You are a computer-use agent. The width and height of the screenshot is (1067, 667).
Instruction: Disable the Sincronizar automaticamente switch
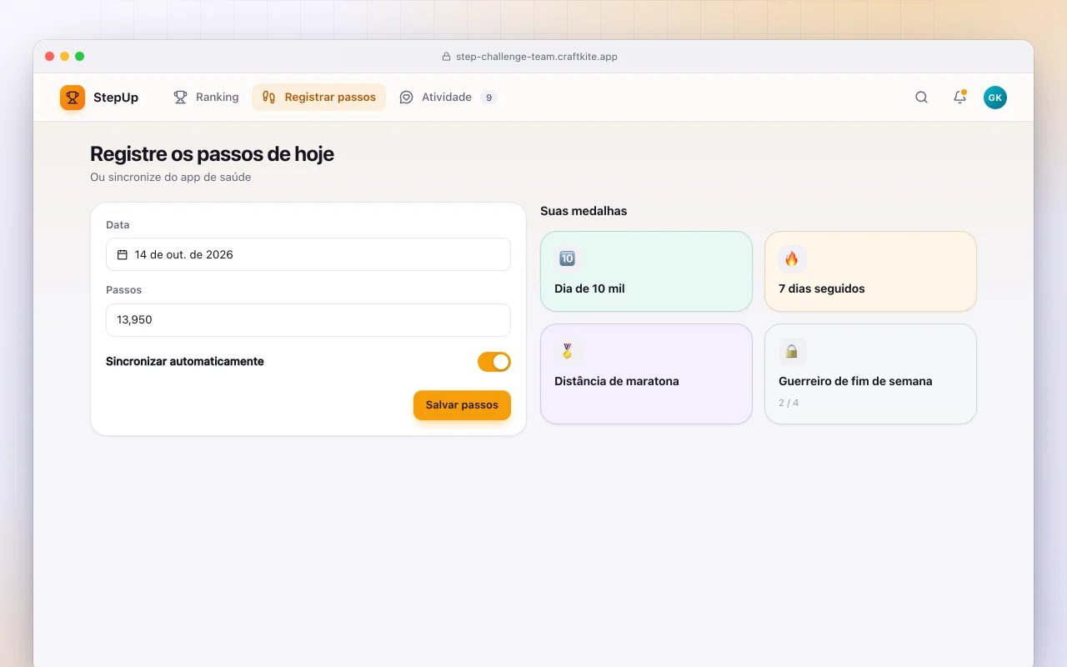click(494, 362)
